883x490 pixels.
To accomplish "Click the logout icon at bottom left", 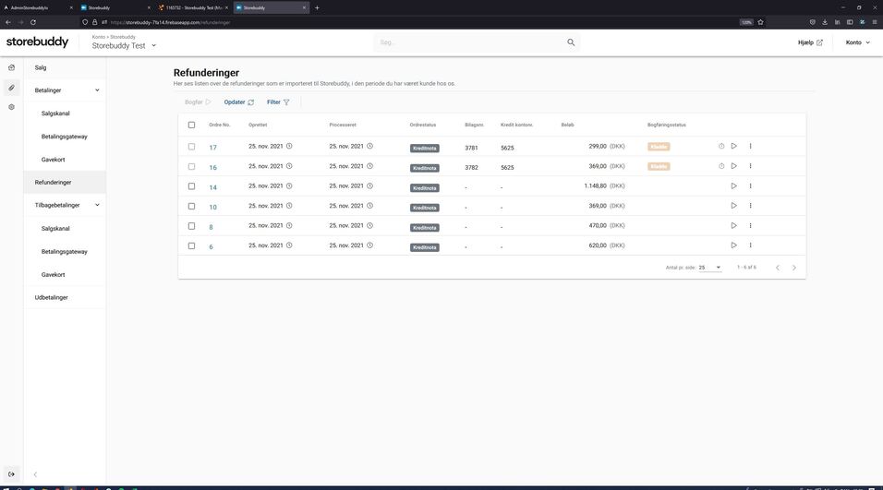I will (x=11, y=474).
